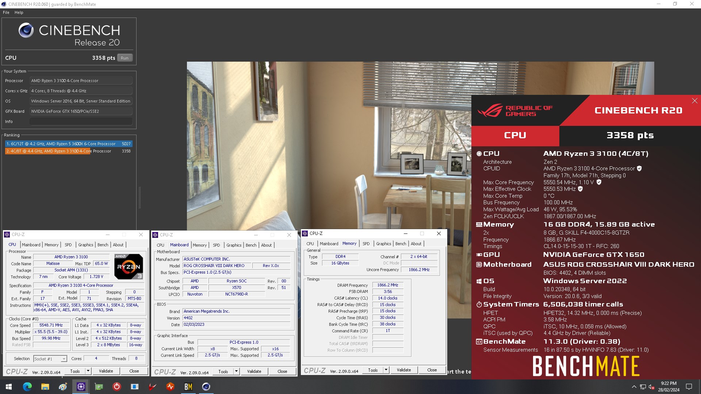Open CPU tab in the Memory CPU-Z window
Image resolution: width=701 pixels, height=394 pixels.
(310, 244)
